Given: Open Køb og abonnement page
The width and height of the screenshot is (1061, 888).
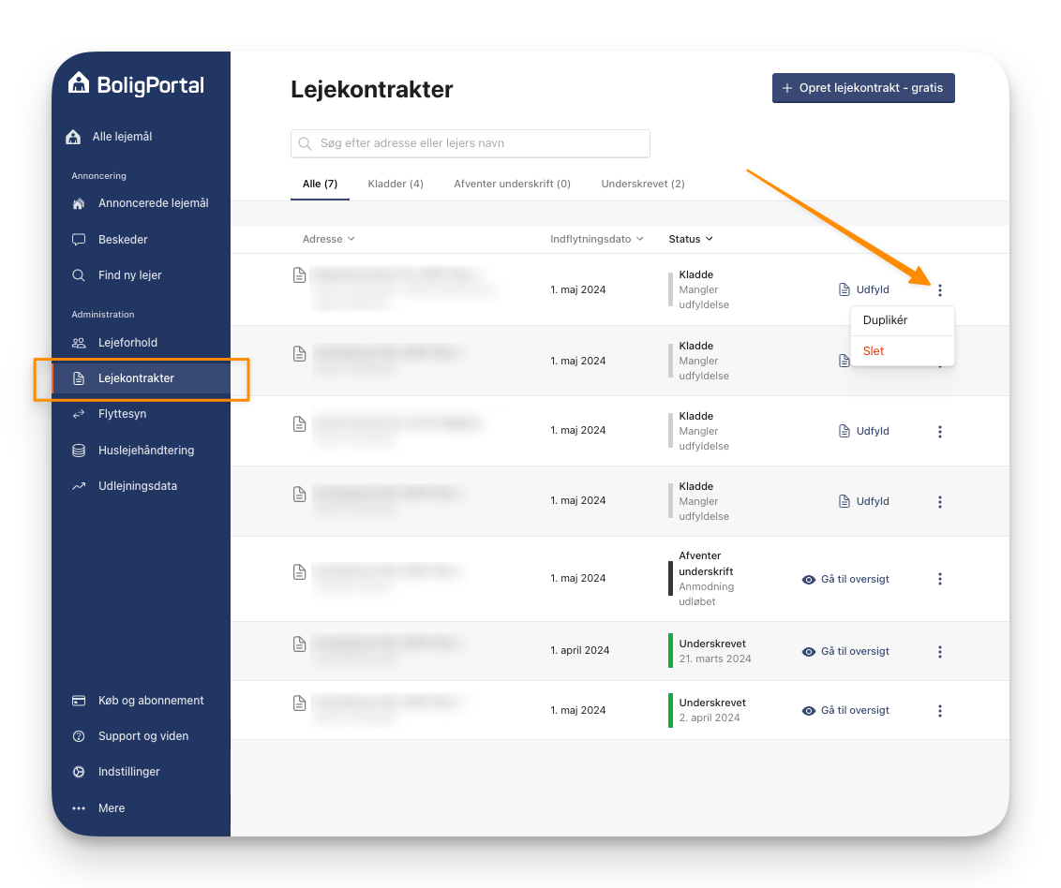Looking at the screenshot, I should tap(150, 701).
